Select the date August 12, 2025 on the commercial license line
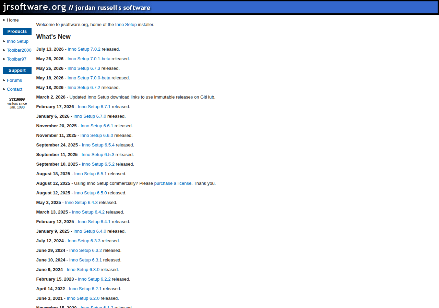Image resolution: width=439 pixels, height=308 pixels. pyautogui.click(x=53, y=183)
